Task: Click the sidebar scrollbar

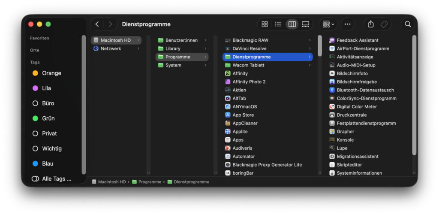Action: [84, 105]
